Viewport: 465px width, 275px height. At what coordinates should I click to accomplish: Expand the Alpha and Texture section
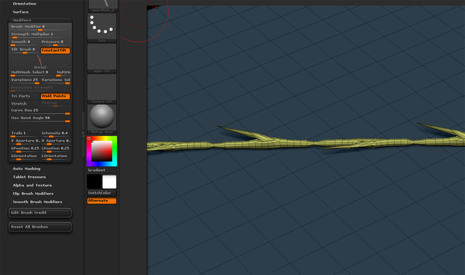(x=32, y=185)
